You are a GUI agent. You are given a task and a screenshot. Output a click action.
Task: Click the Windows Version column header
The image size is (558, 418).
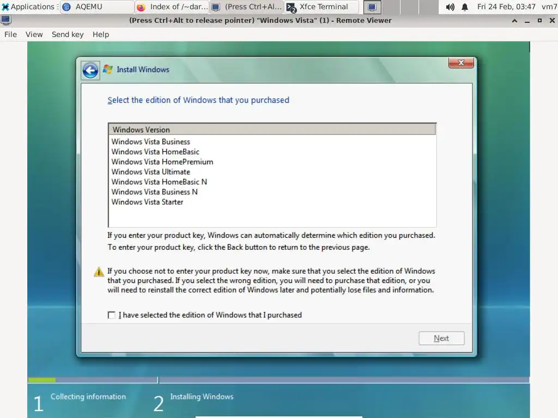(x=272, y=130)
